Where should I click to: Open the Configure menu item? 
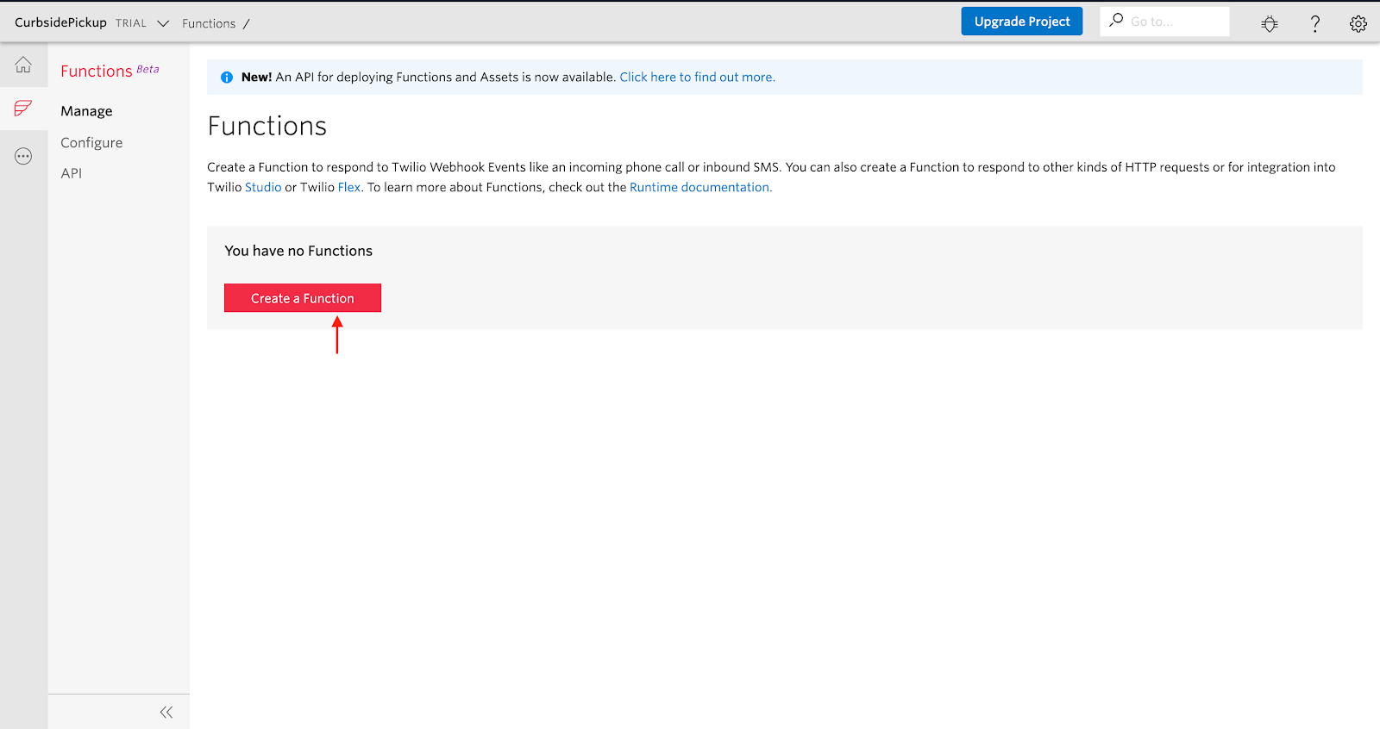(x=91, y=143)
